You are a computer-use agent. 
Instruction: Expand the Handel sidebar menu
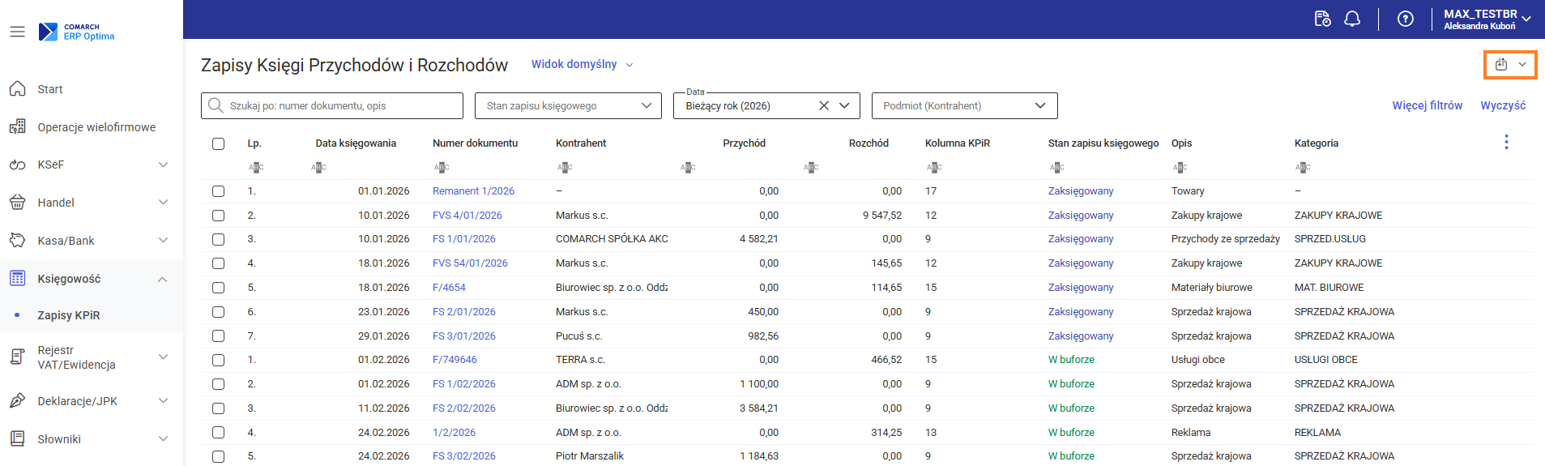coord(89,203)
